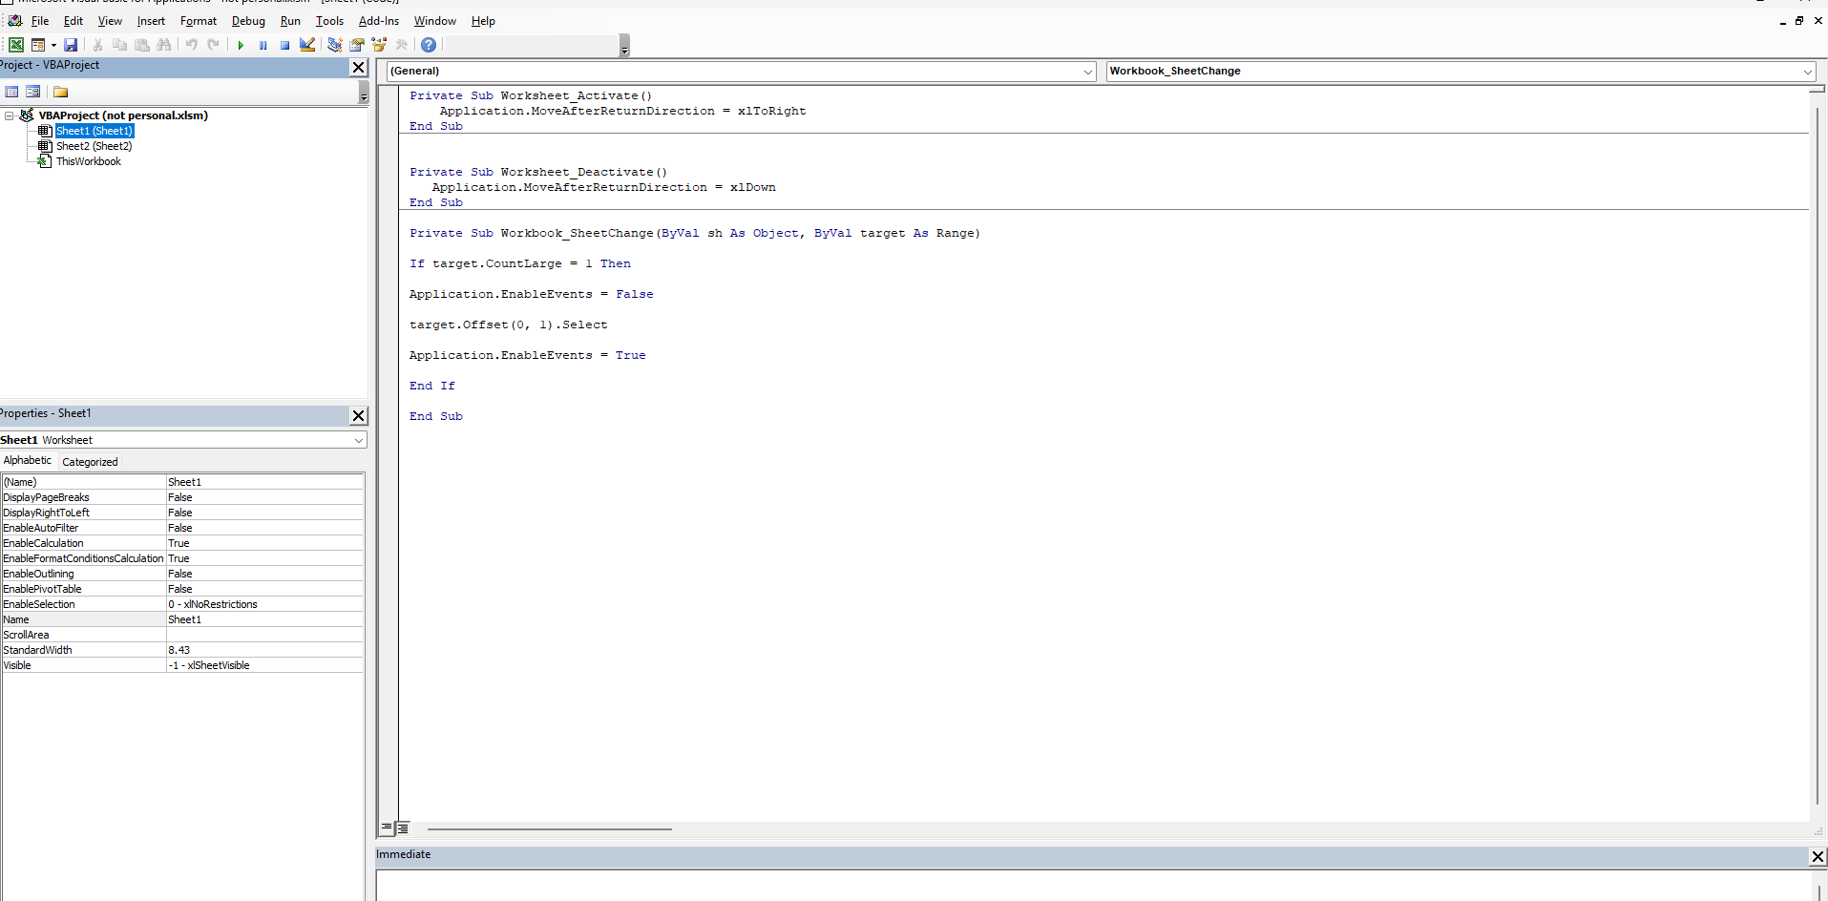The width and height of the screenshot is (1828, 901).
Task: Open the Format menu
Action: pos(199,21)
